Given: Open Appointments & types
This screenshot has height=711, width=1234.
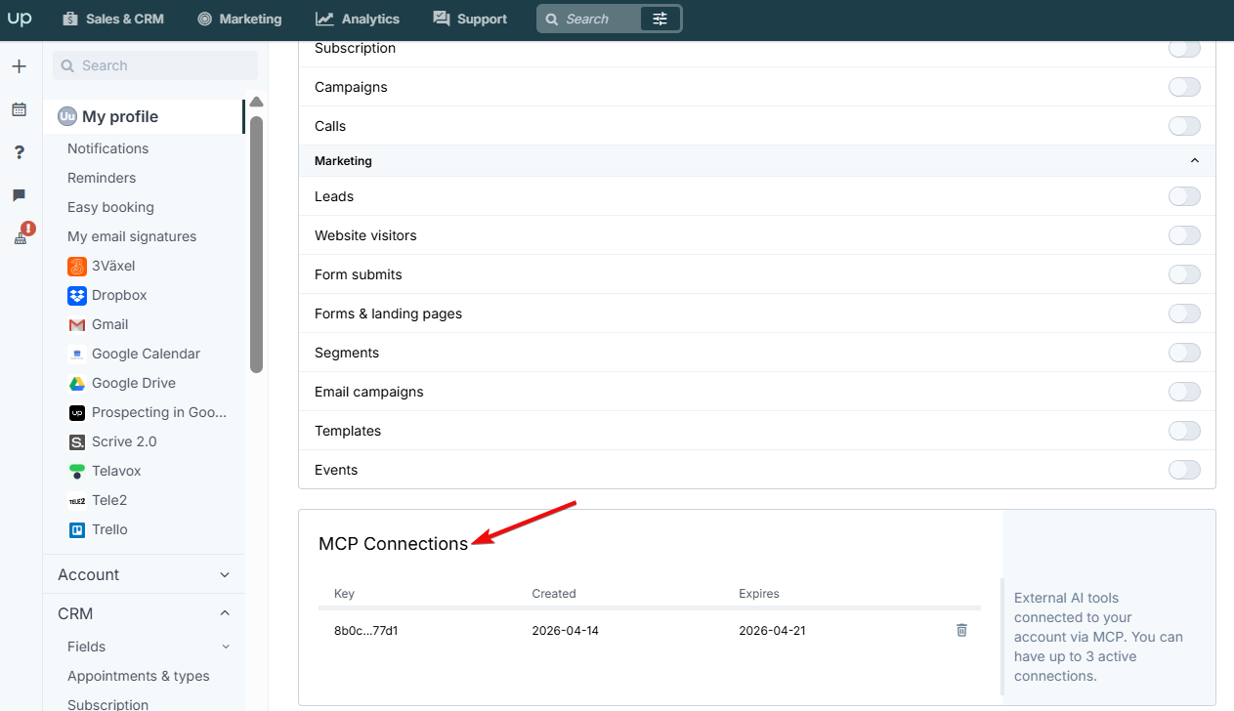Looking at the screenshot, I should pyautogui.click(x=138, y=676).
